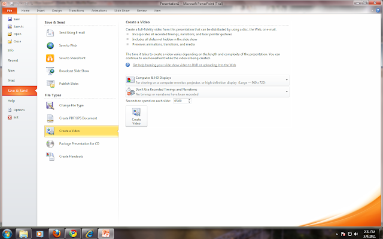
Task: Open the DVD burning help link
Action: 184,65
